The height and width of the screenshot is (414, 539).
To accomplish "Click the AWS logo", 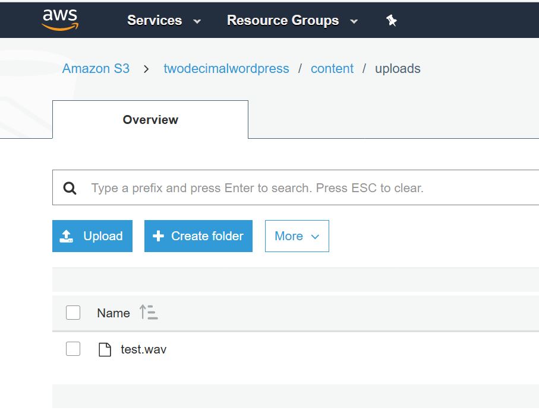I will click(60, 20).
